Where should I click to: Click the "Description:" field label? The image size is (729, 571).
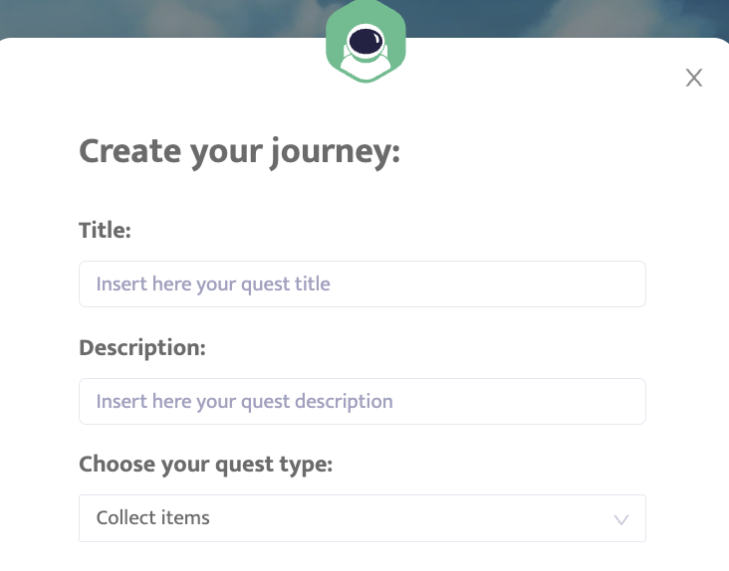click(141, 348)
